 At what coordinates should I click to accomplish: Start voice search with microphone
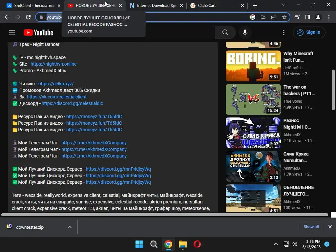(245, 32)
